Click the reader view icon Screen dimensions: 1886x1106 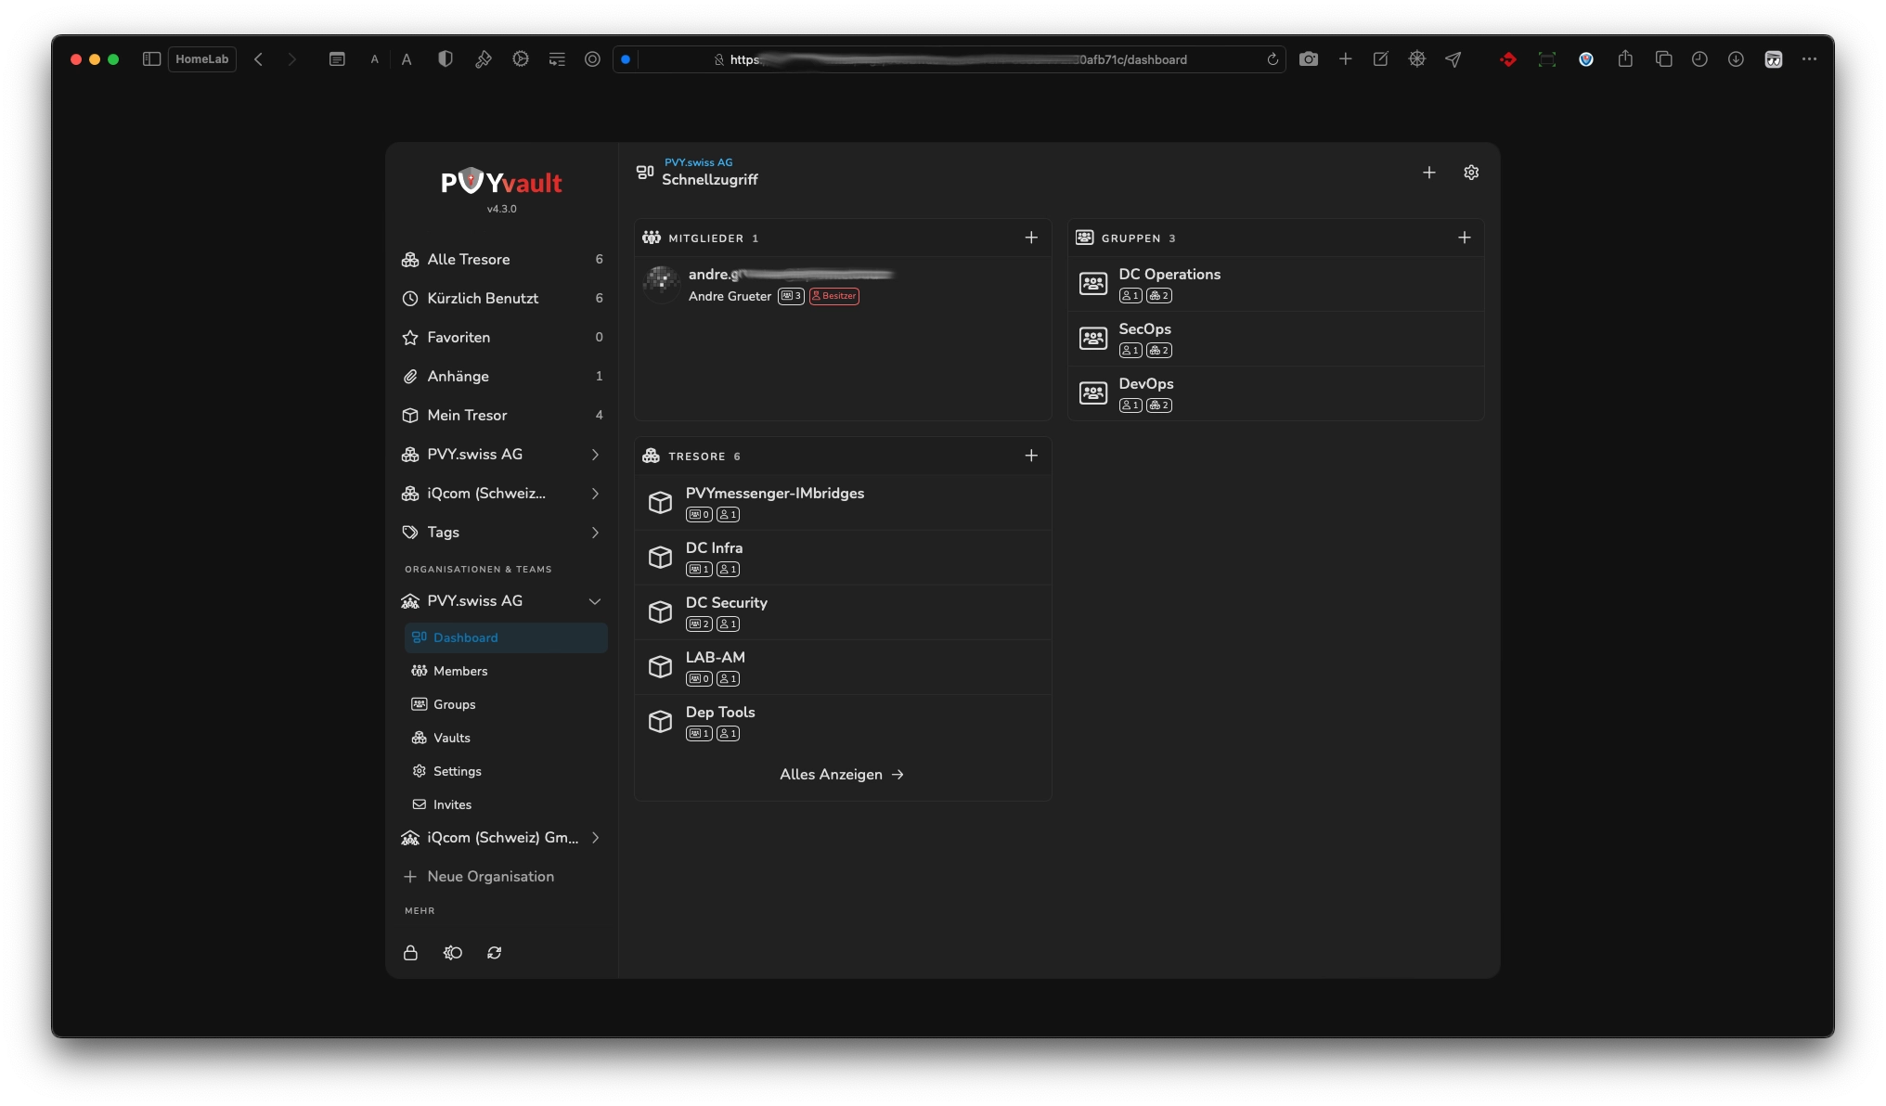click(x=337, y=59)
